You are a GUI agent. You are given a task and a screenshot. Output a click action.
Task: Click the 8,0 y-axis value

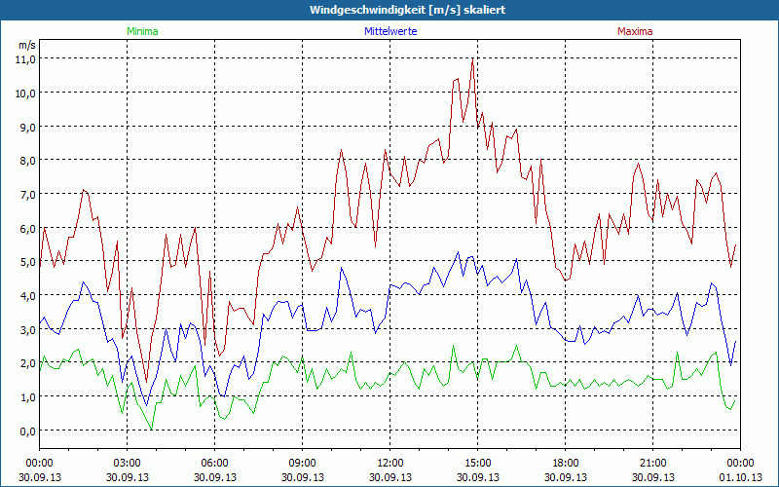coord(27,161)
